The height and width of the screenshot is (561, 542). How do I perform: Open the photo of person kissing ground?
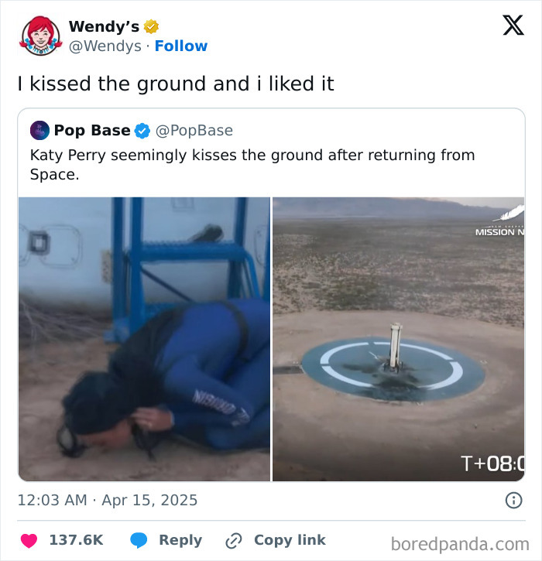click(x=144, y=339)
